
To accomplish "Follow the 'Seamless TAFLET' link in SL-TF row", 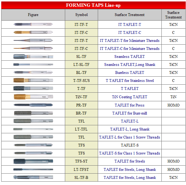I will point(129,57).
